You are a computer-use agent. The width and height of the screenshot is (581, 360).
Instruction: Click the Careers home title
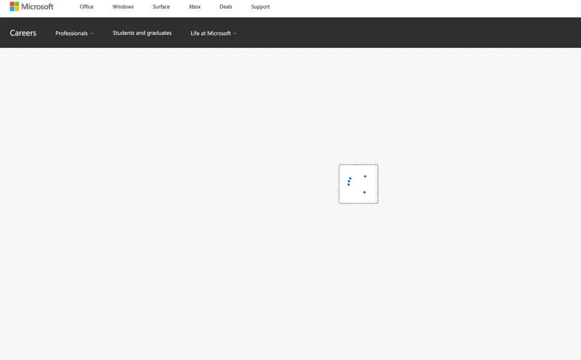pyautogui.click(x=23, y=33)
